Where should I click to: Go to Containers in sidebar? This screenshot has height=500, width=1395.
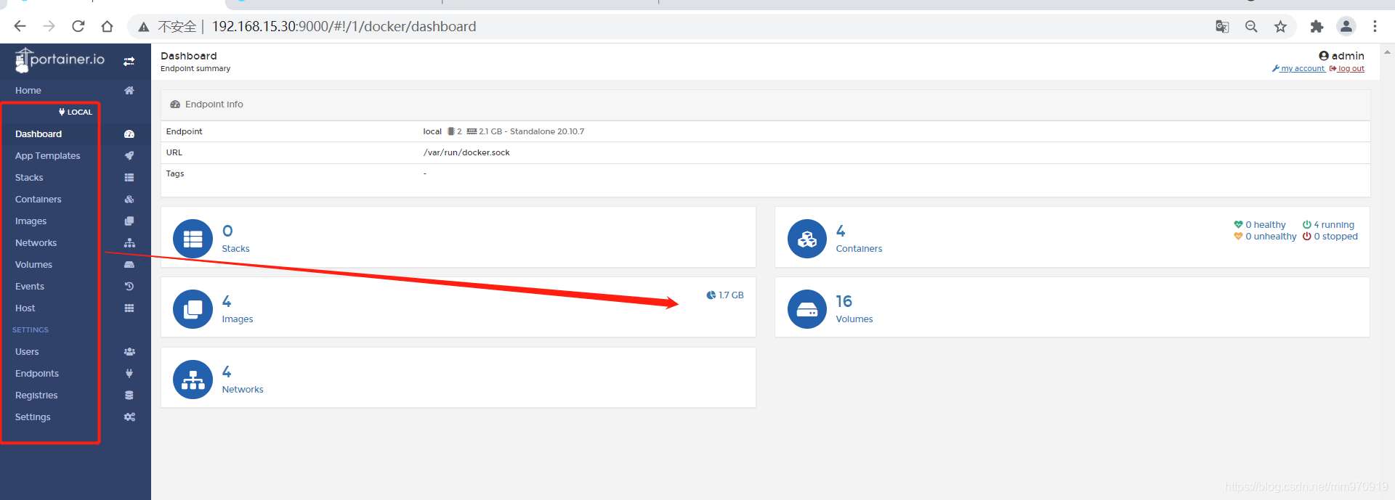[39, 200]
